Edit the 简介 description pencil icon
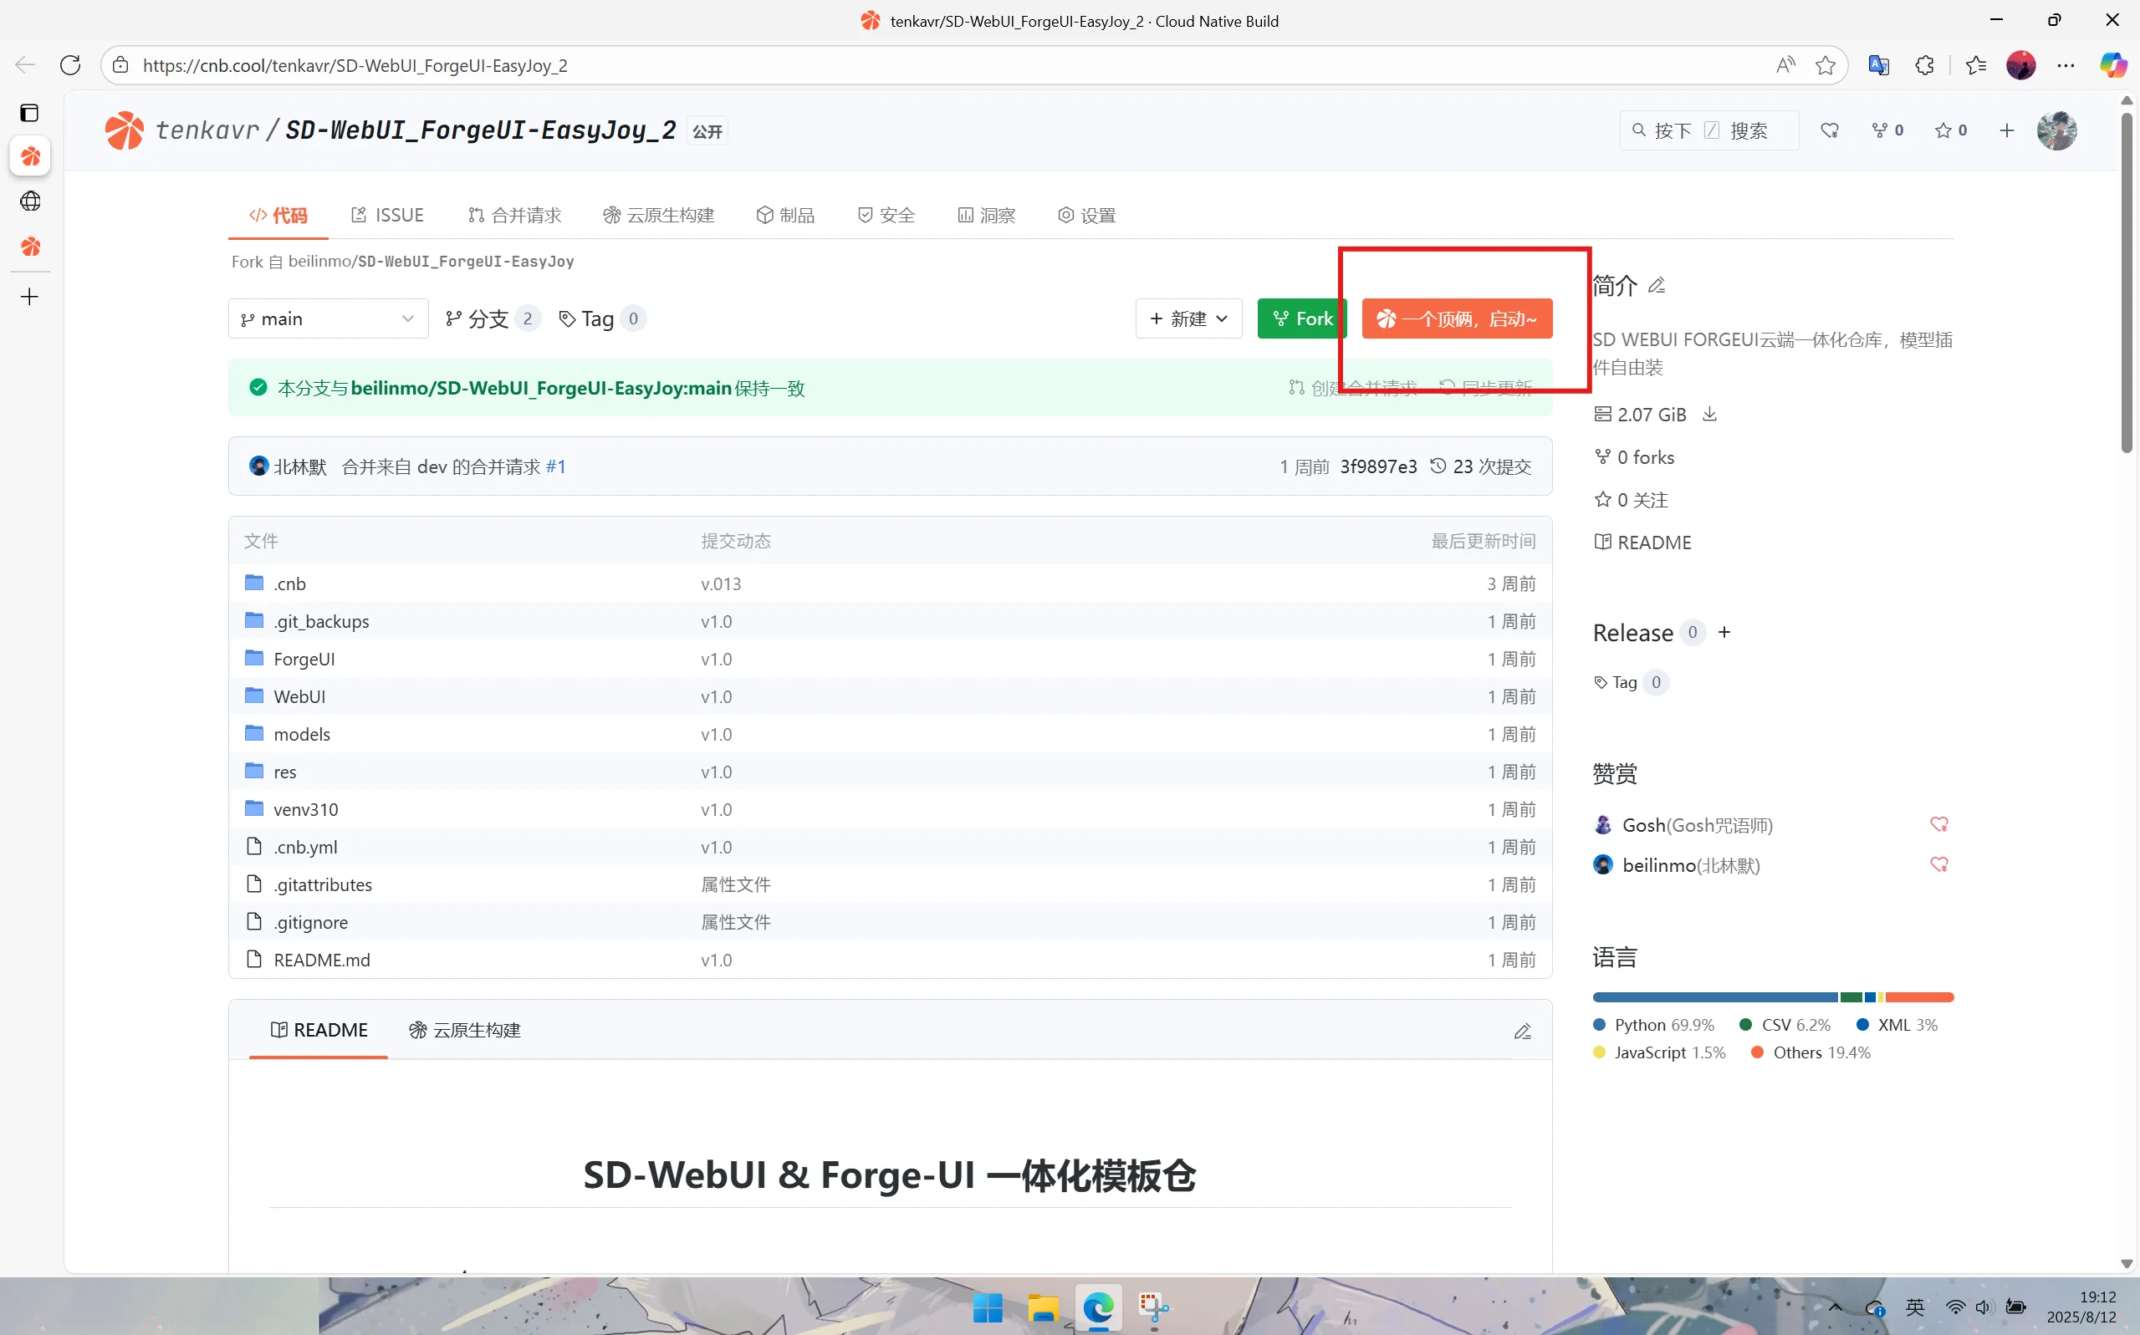 pyautogui.click(x=1657, y=285)
